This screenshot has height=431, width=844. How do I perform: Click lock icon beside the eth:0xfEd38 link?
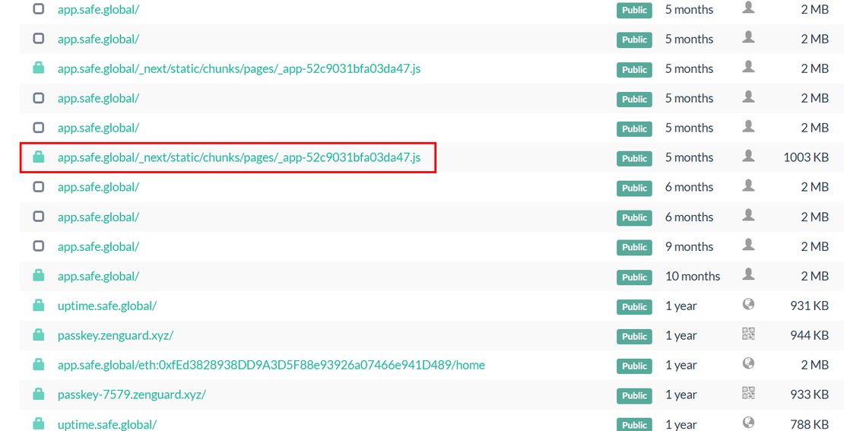pyautogui.click(x=39, y=365)
